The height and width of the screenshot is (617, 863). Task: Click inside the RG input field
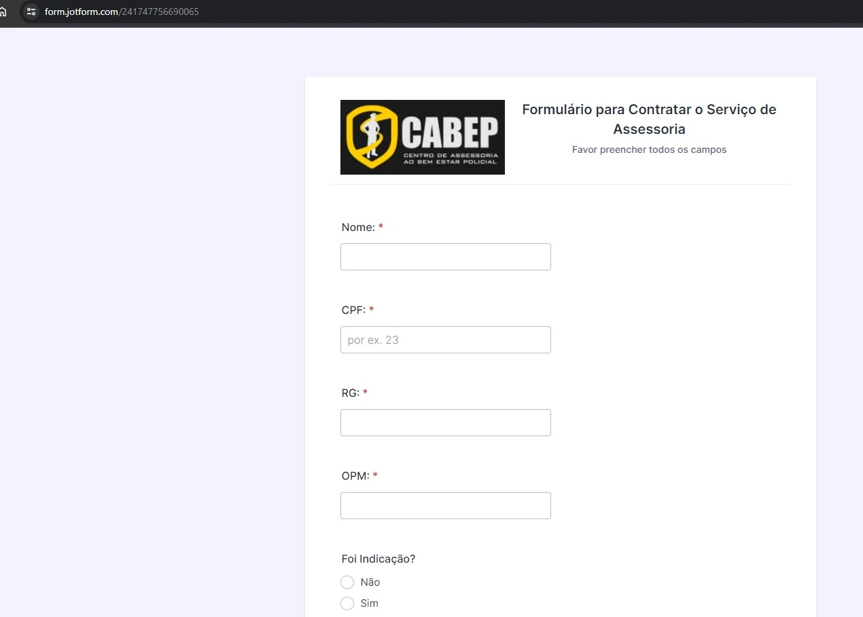[x=445, y=422]
